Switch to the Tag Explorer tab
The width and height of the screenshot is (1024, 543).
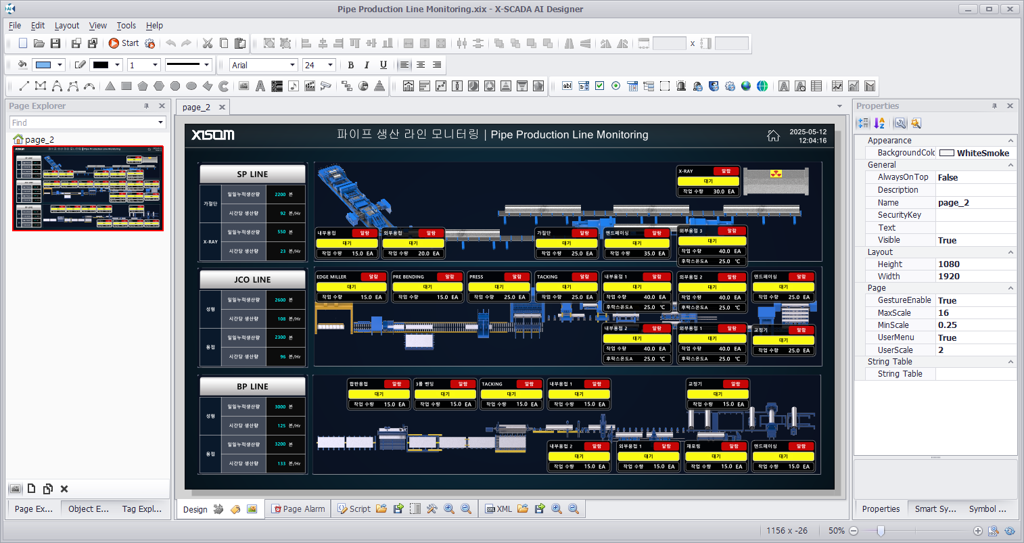pyautogui.click(x=141, y=509)
